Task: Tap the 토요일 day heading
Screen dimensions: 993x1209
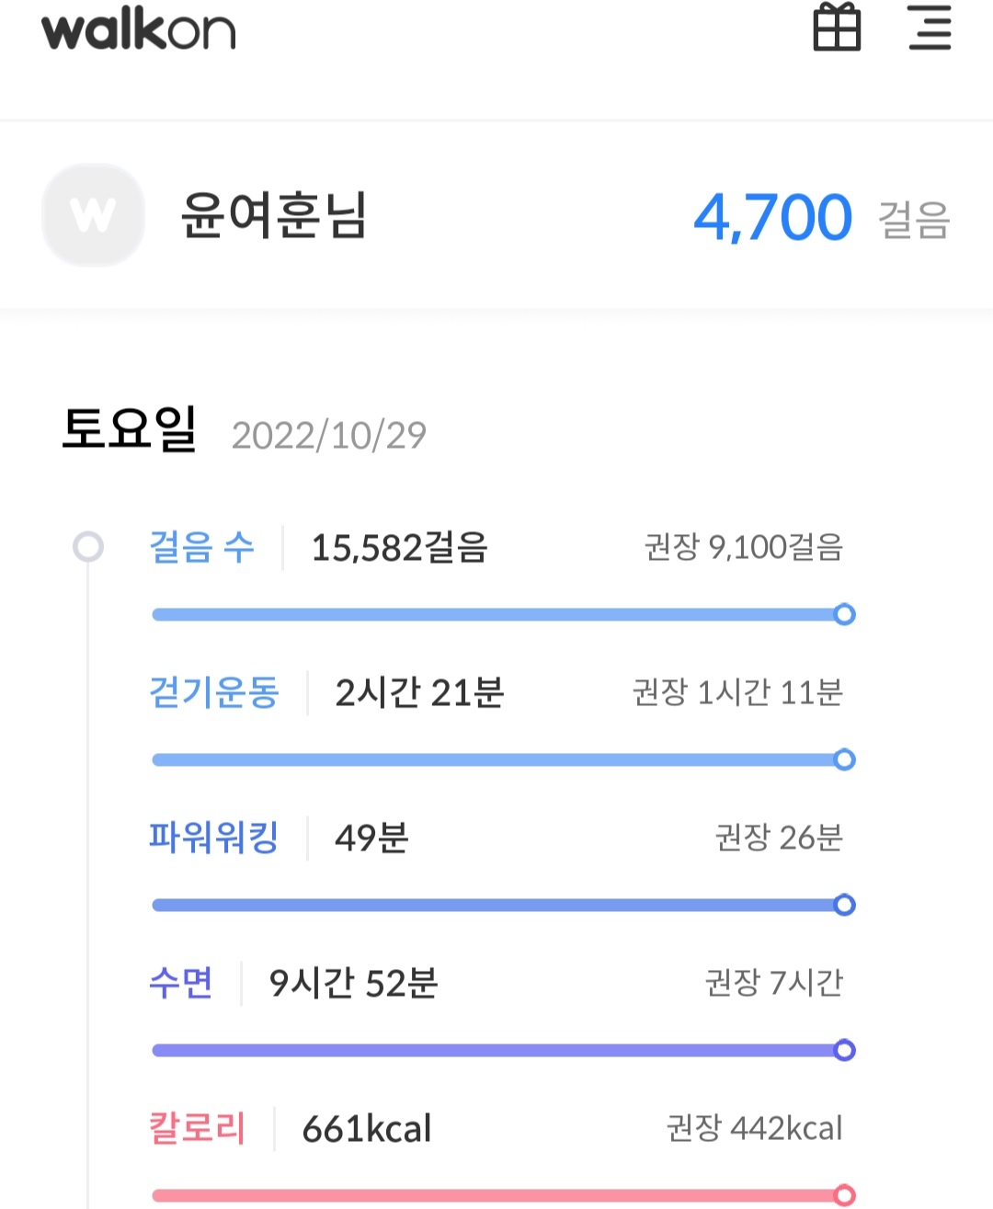Action: coord(130,429)
